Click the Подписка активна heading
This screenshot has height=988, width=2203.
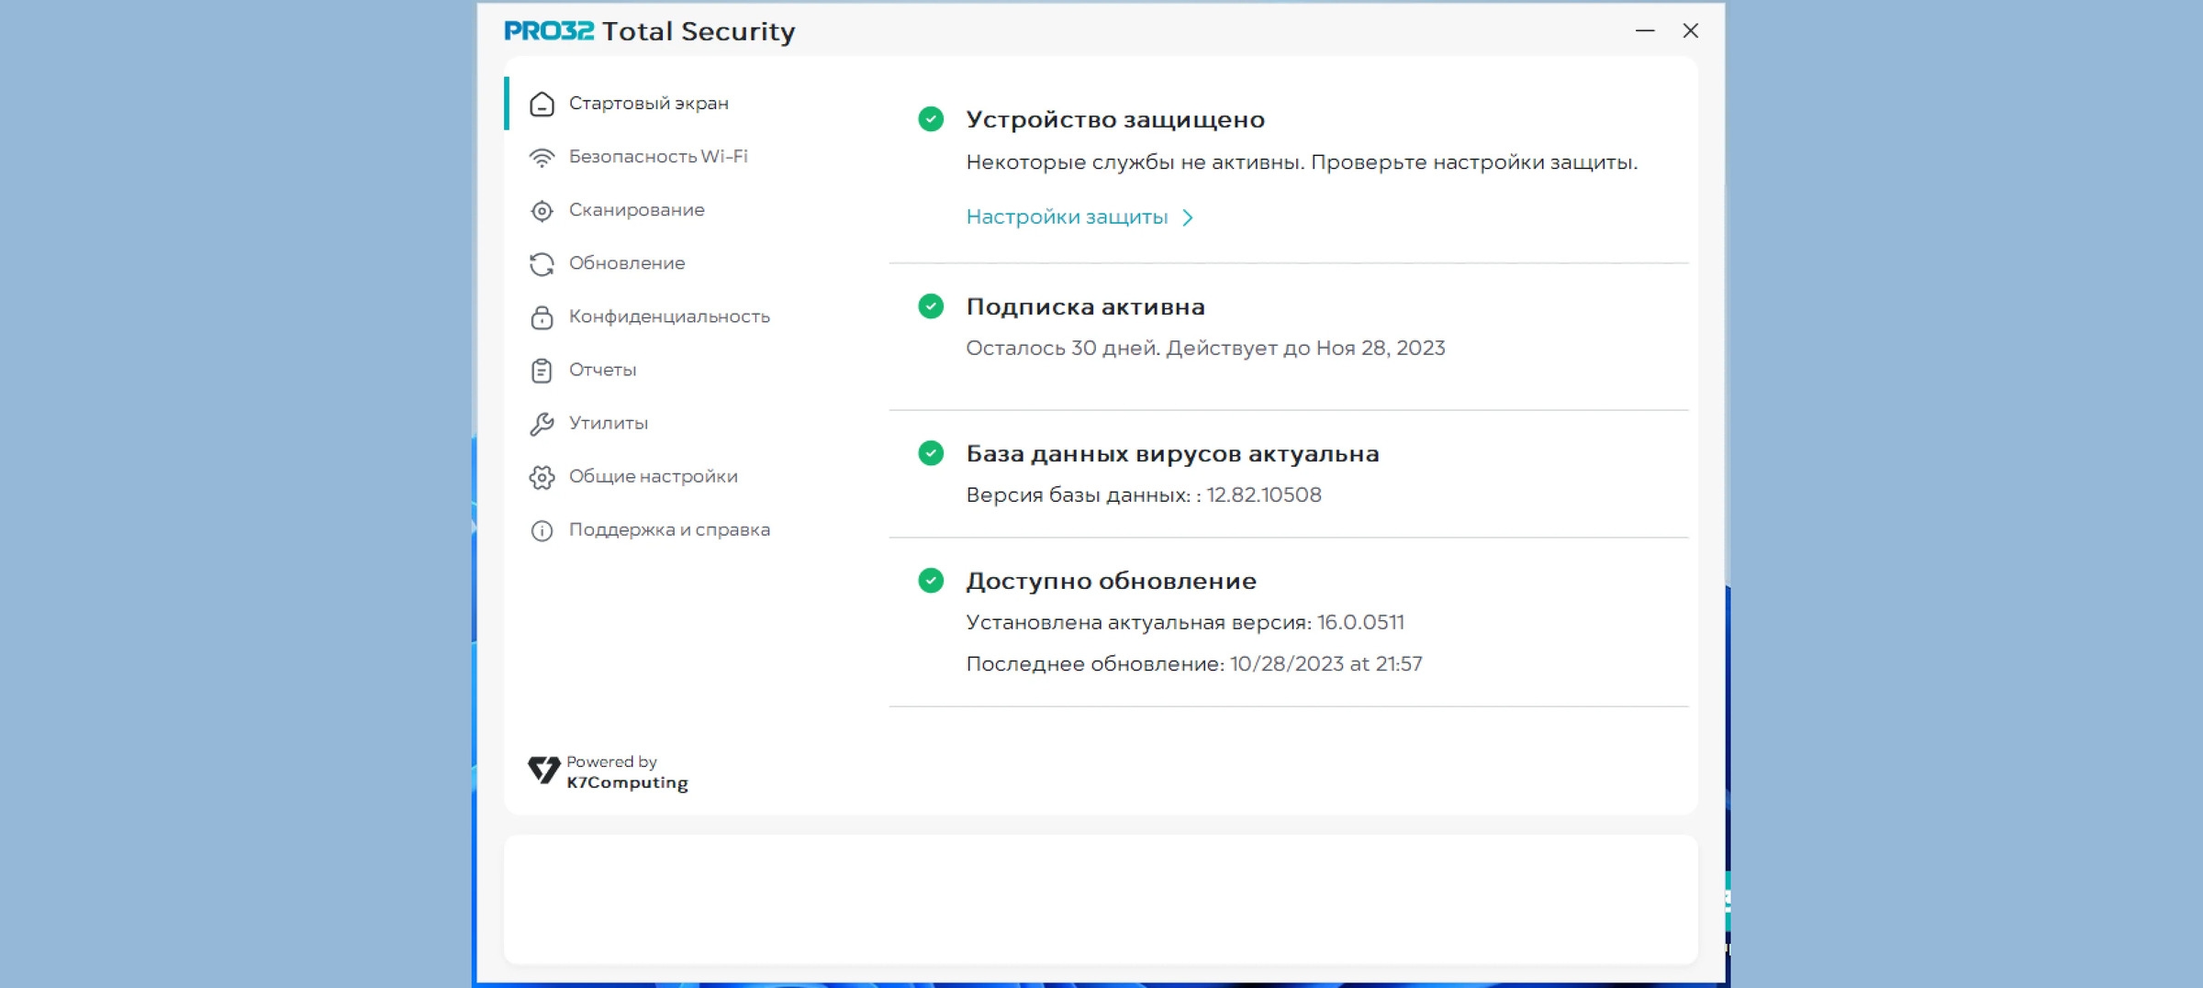click(1085, 306)
